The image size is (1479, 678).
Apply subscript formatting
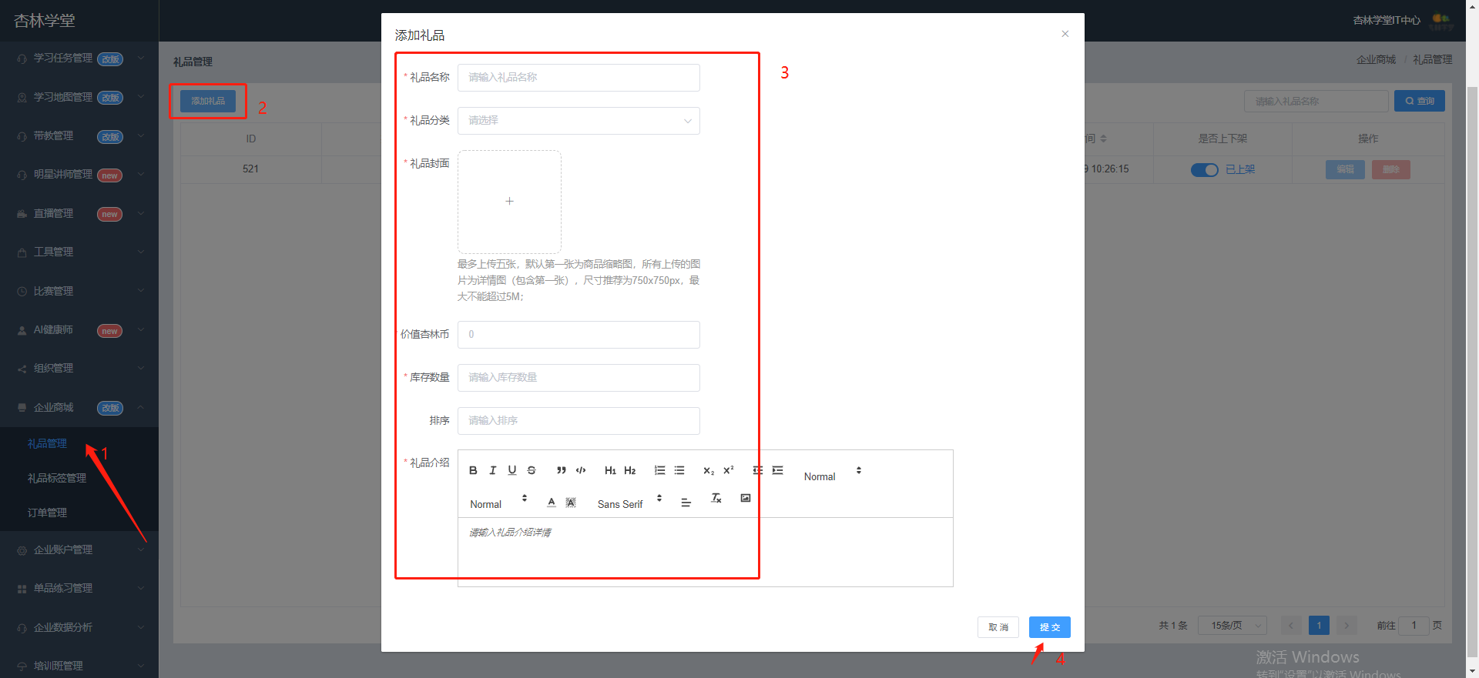[x=709, y=470]
